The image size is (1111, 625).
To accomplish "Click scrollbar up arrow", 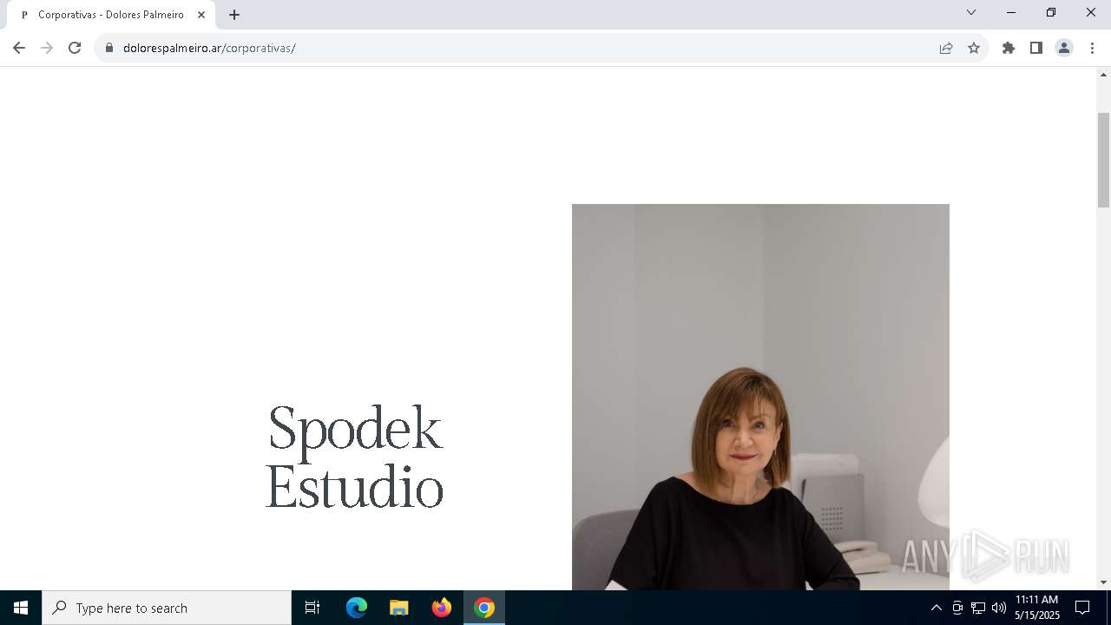I will point(1103,75).
